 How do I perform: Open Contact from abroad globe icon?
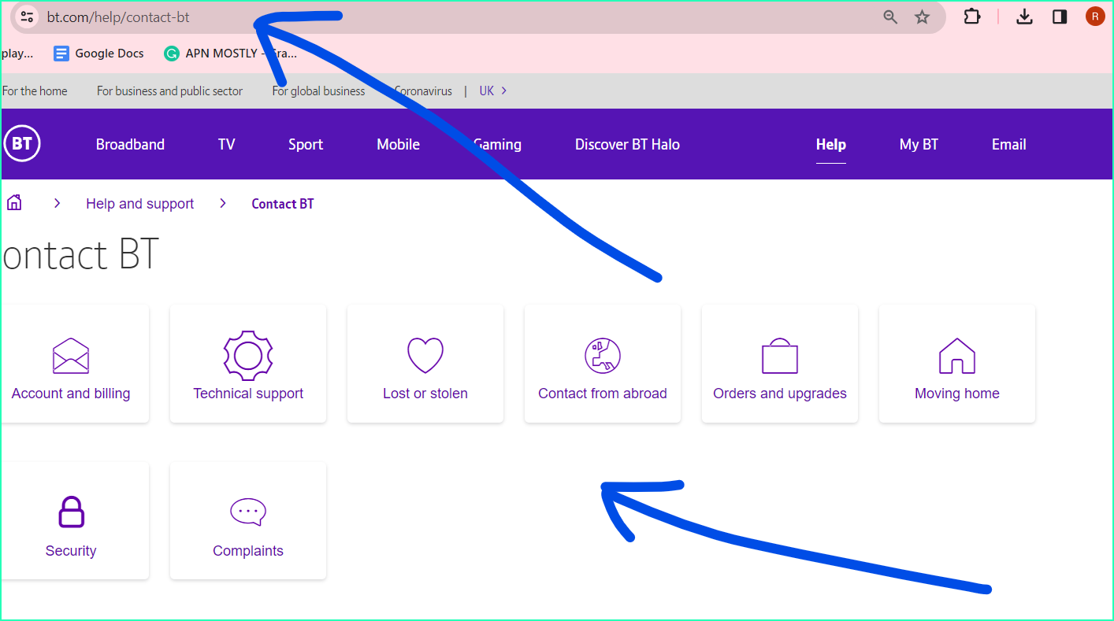pos(602,355)
